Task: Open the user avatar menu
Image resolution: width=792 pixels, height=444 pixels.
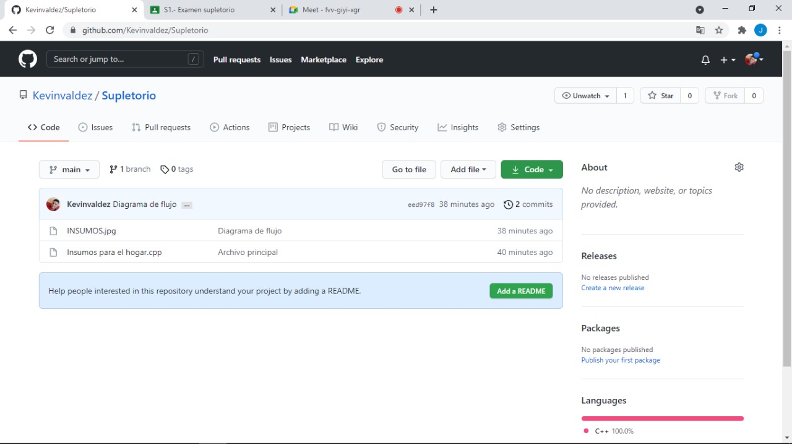Action: [x=754, y=59]
